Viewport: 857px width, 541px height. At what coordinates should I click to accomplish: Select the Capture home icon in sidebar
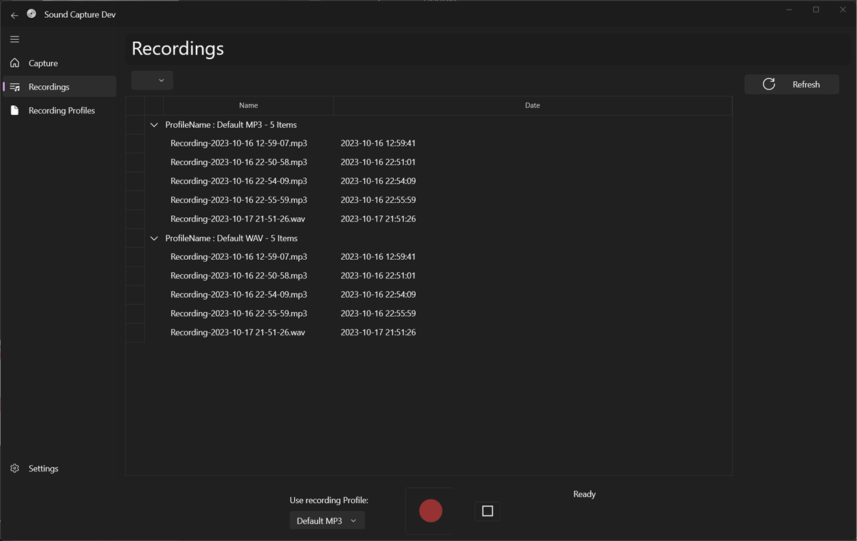(x=14, y=63)
